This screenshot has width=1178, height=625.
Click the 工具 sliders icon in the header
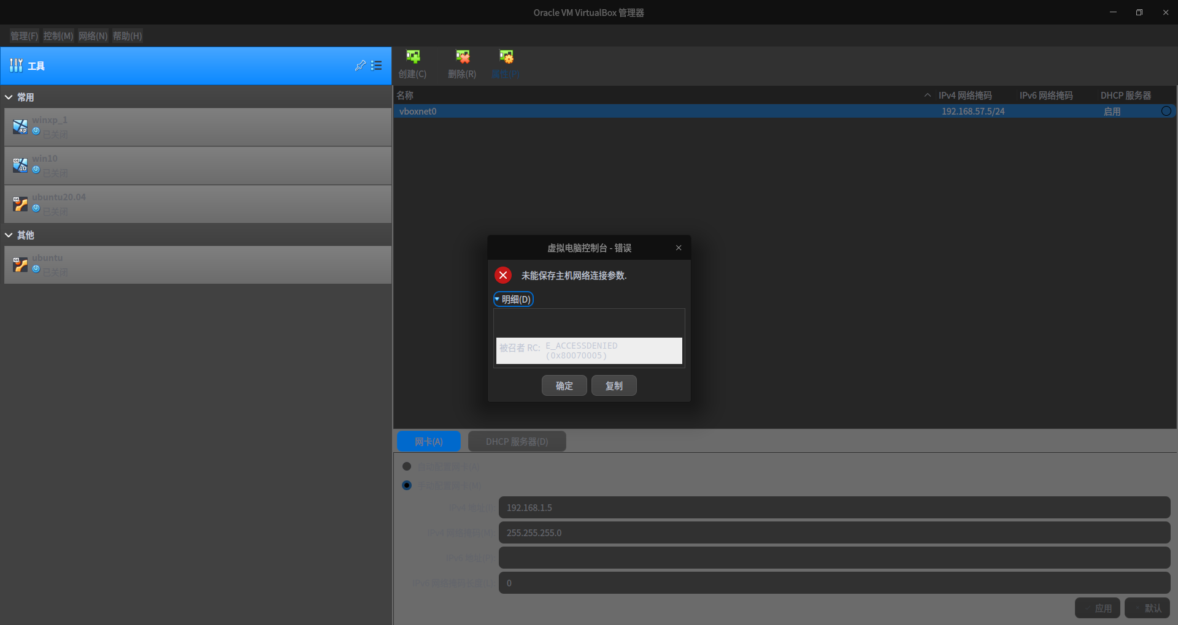tap(15, 65)
